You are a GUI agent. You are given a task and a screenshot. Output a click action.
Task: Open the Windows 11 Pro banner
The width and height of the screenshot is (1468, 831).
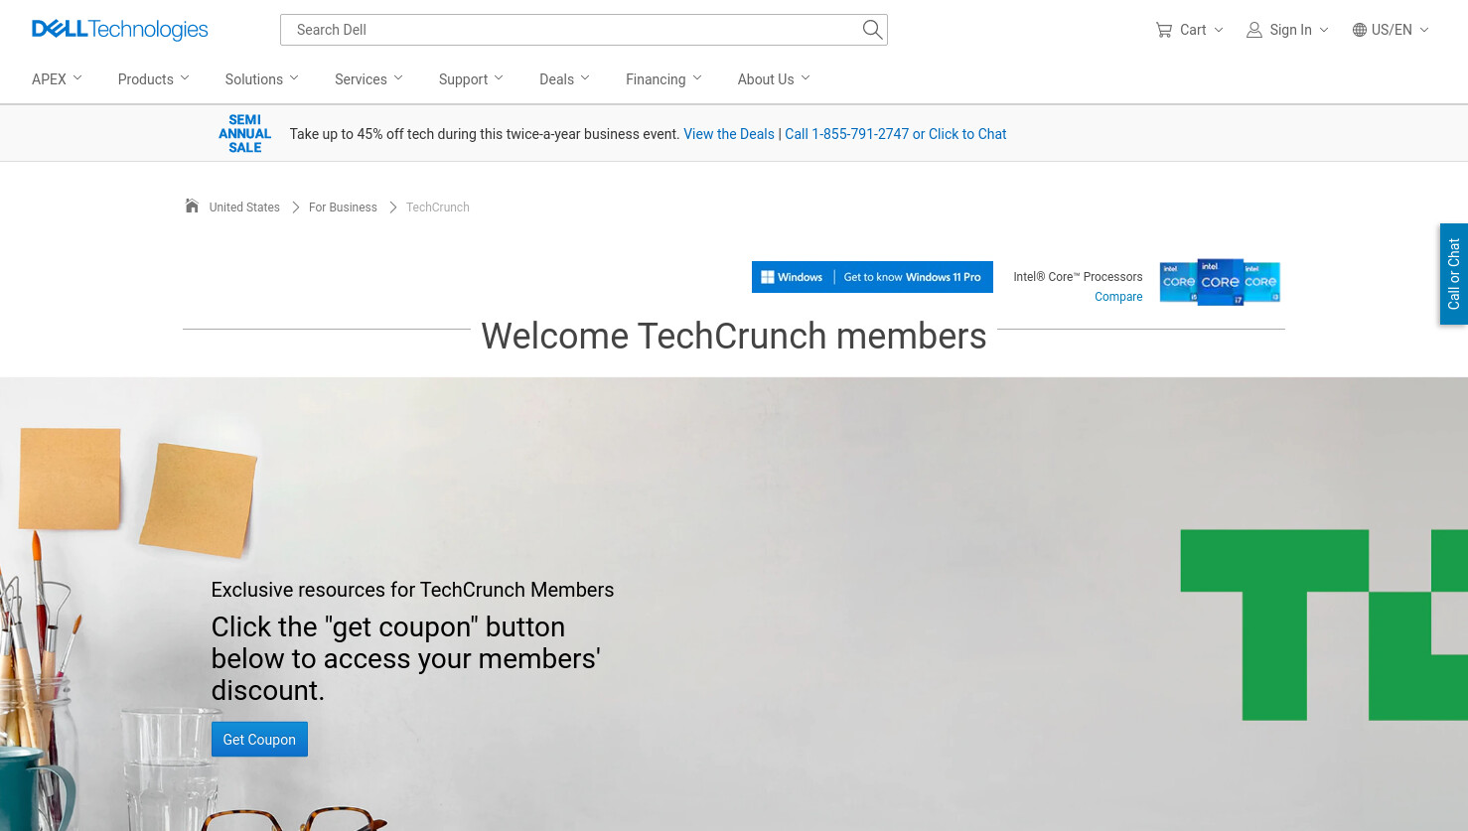tap(872, 277)
